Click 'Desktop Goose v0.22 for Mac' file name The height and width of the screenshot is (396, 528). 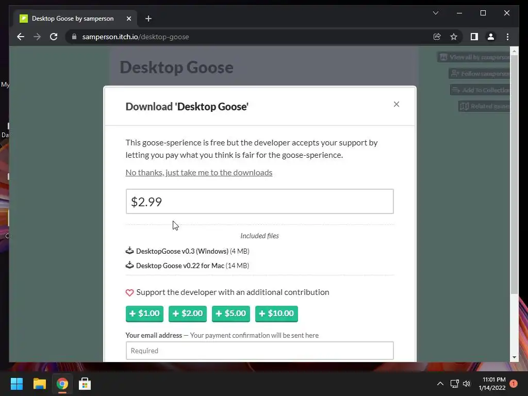(180, 266)
